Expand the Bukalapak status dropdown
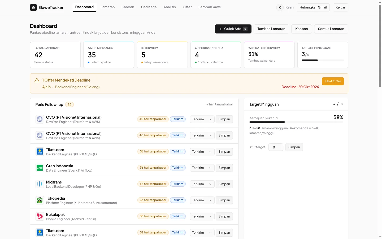382x239 pixels. [x=202, y=216]
